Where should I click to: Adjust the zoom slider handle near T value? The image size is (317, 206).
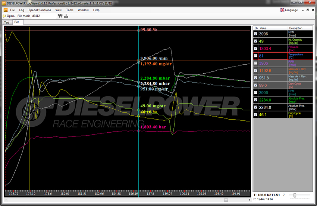pos(295,195)
